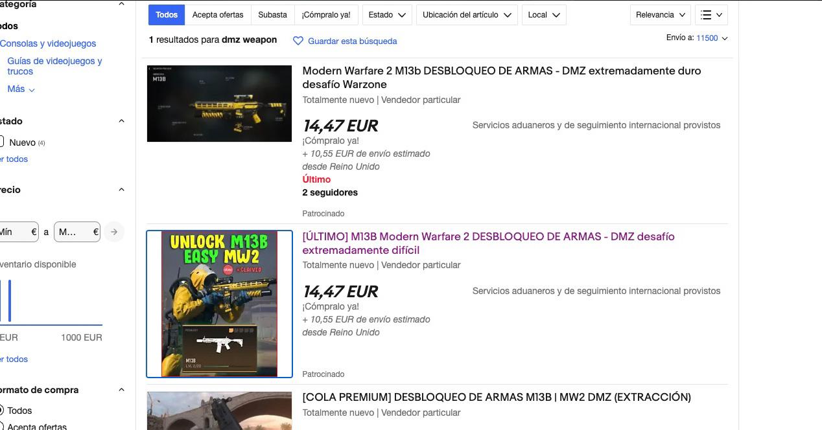Open the list view layout options
This screenshot has width=822, height=430.
pyautogui.click(x=711, y=15)
